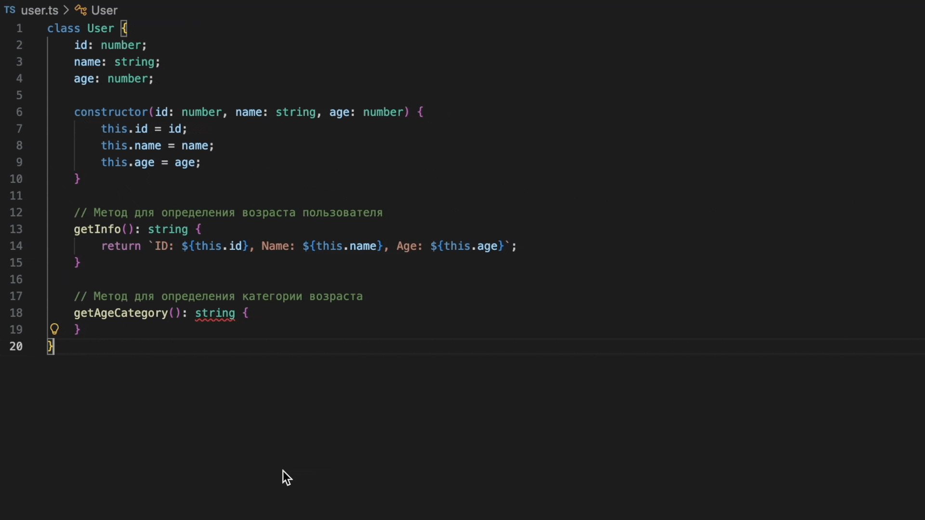
Task: Click line number 6 in gutter
Action: tap(19, 112)
